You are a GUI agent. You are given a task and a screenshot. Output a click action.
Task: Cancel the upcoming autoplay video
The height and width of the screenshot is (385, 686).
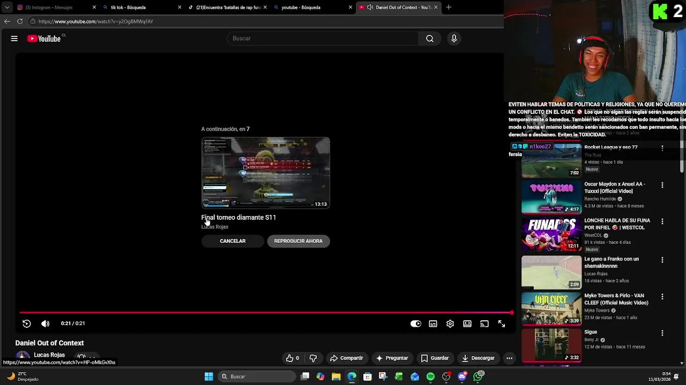[x=233, y=241]
